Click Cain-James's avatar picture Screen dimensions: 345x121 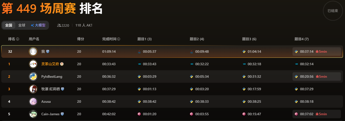pyautogui.click(x=33, y=114)
